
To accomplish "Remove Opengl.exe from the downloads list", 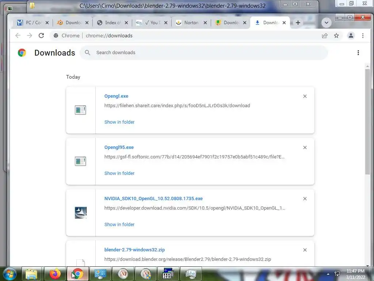I will pos(305,96).
